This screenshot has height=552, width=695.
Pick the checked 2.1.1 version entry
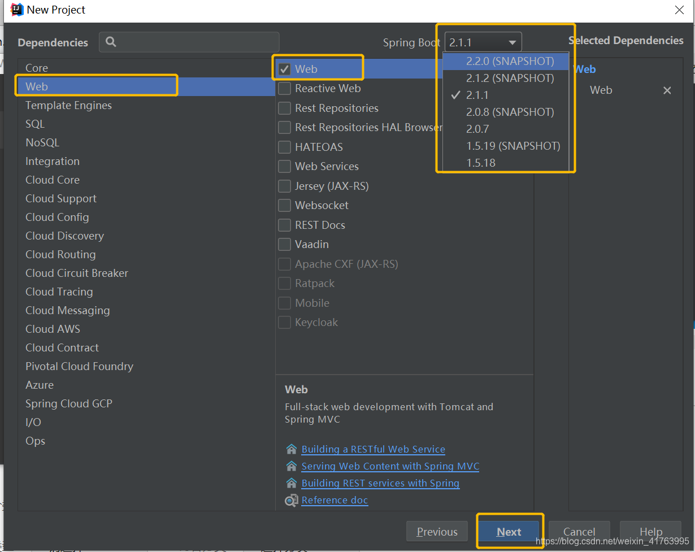tap(506, 95)
